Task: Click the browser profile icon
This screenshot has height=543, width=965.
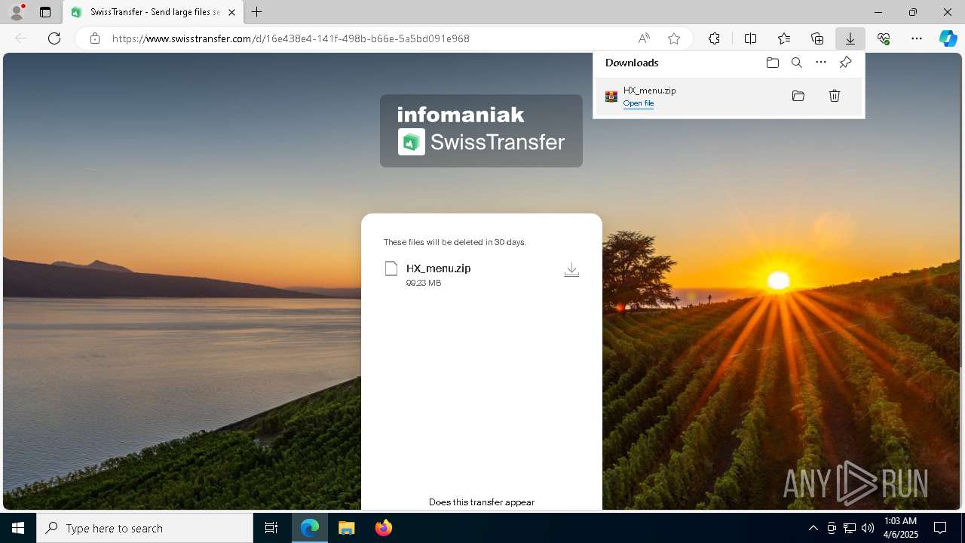Action: point(17,12)
